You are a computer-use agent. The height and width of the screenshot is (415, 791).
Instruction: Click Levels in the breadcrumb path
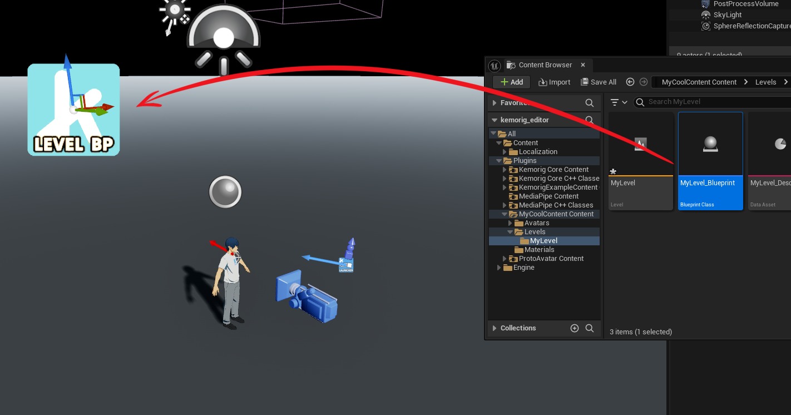[765, 82]
